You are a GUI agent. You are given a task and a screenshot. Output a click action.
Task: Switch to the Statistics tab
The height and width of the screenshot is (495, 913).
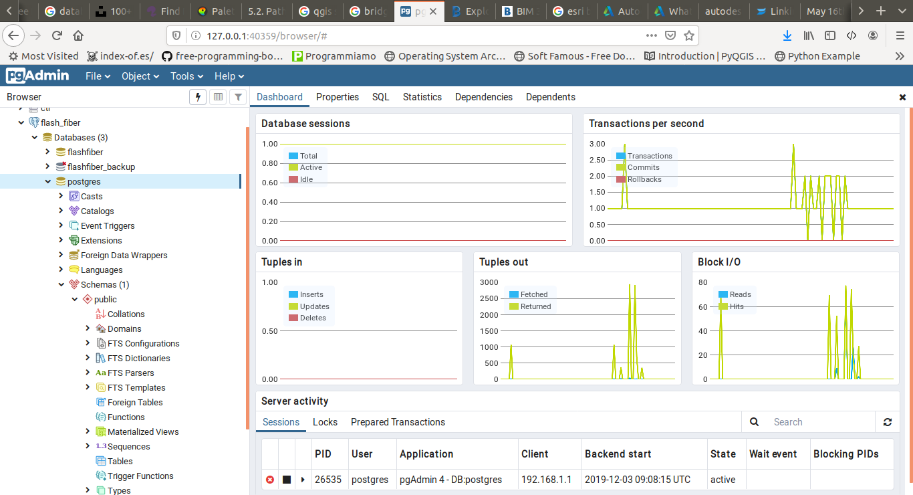pos(422,97)
